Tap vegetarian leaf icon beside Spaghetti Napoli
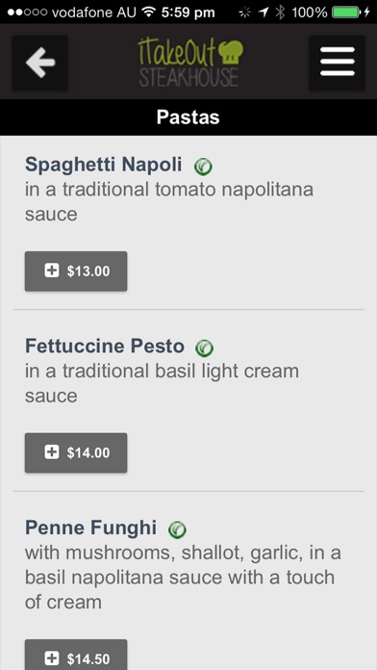Viewport: 377px width, 670px height. click(x=203, y=167)
